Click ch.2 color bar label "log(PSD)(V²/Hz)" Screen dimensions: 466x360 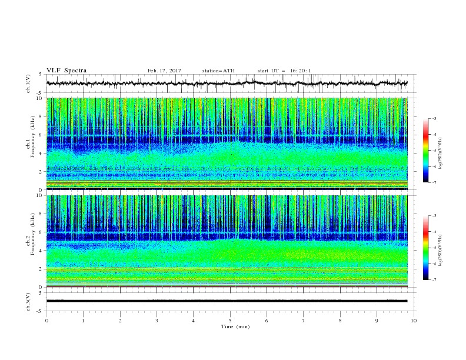click(x=441, y=251)
